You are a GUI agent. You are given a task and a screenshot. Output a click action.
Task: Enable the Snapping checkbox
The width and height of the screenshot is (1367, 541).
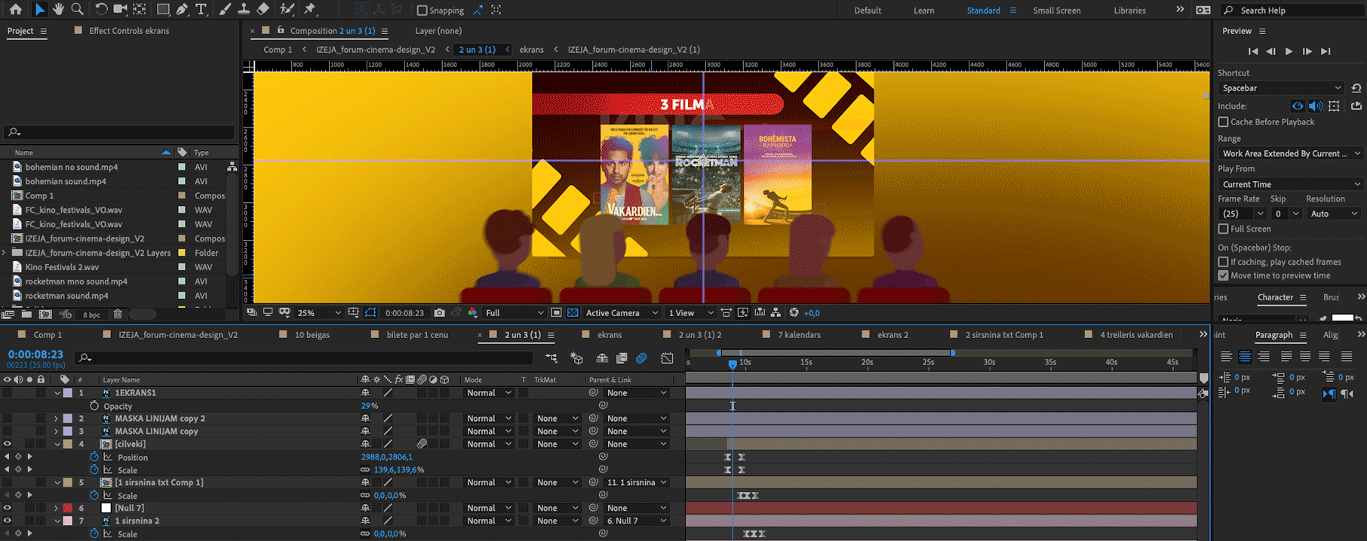coord(422,11)
